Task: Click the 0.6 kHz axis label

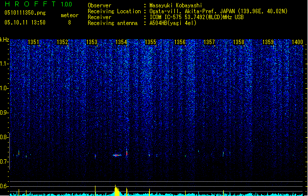Action: pyautogui.click(x=4, y=186)
